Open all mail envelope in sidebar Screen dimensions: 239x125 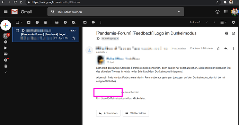6,54
